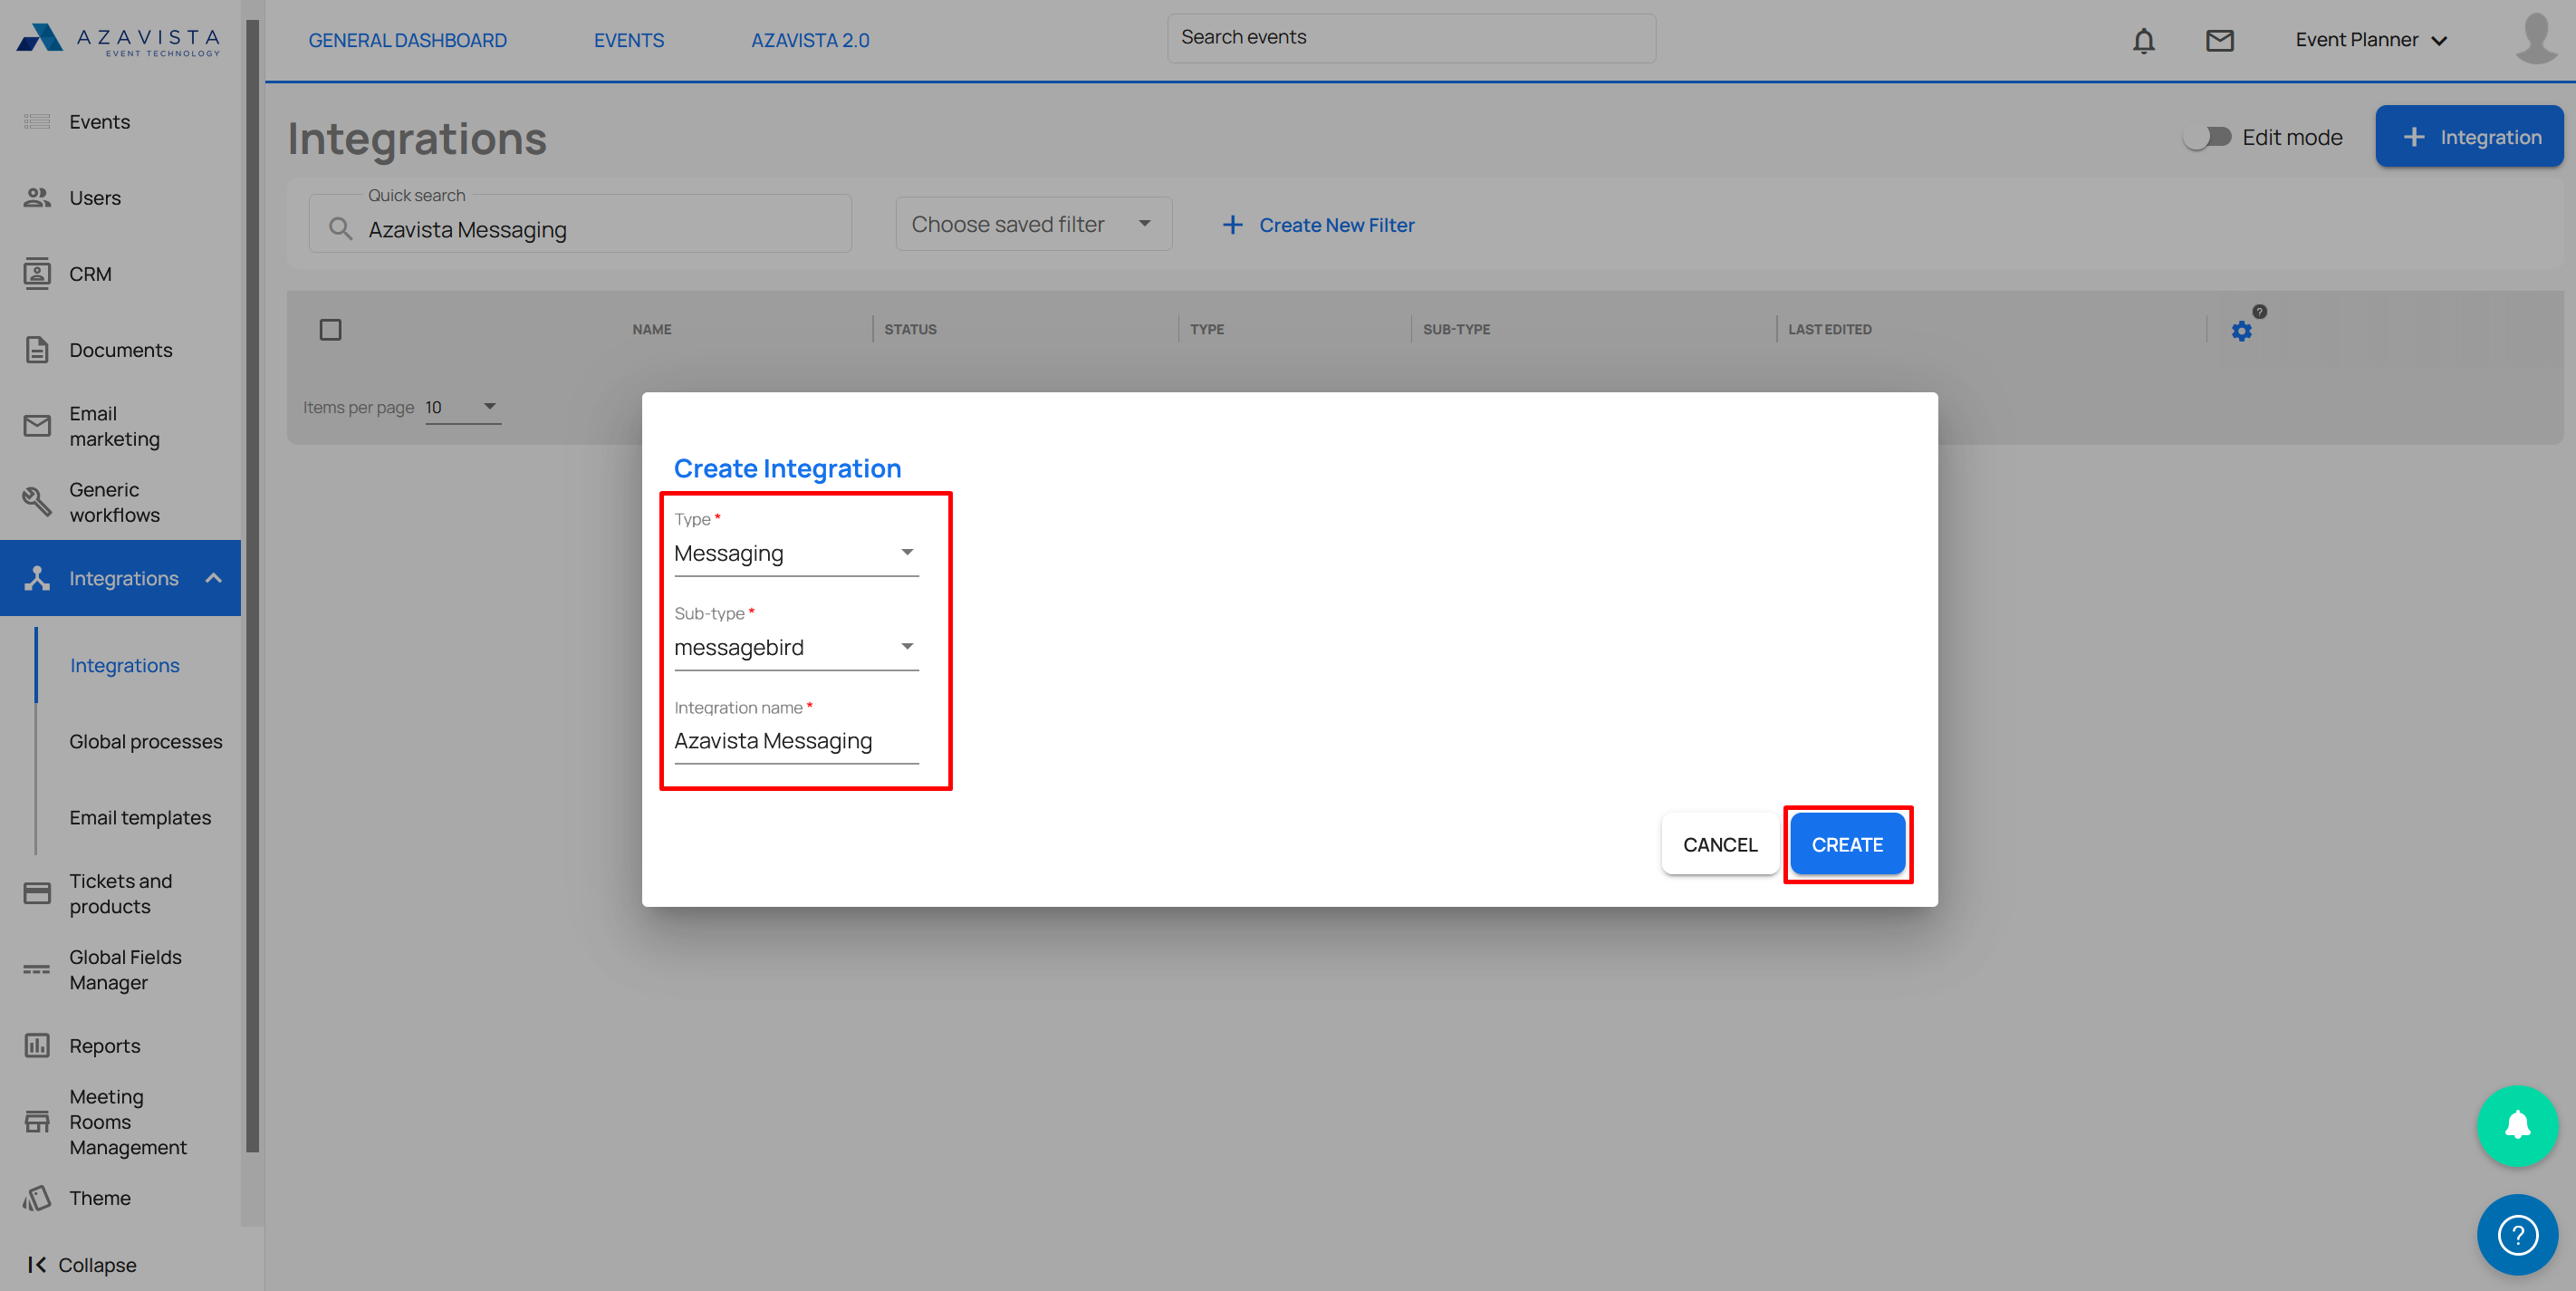Open the Choose saved filter dropdown

(1033, 224)
